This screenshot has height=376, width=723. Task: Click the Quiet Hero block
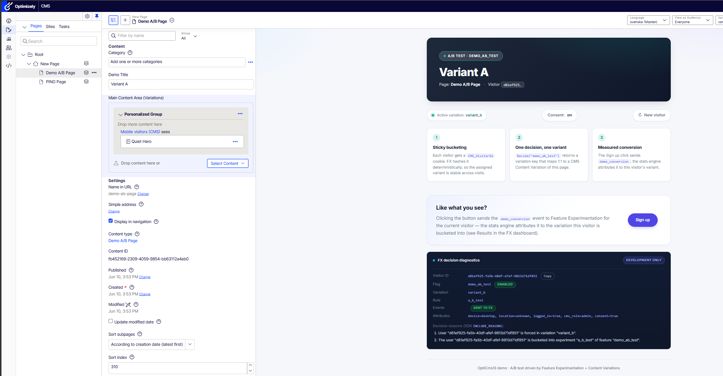182,142
